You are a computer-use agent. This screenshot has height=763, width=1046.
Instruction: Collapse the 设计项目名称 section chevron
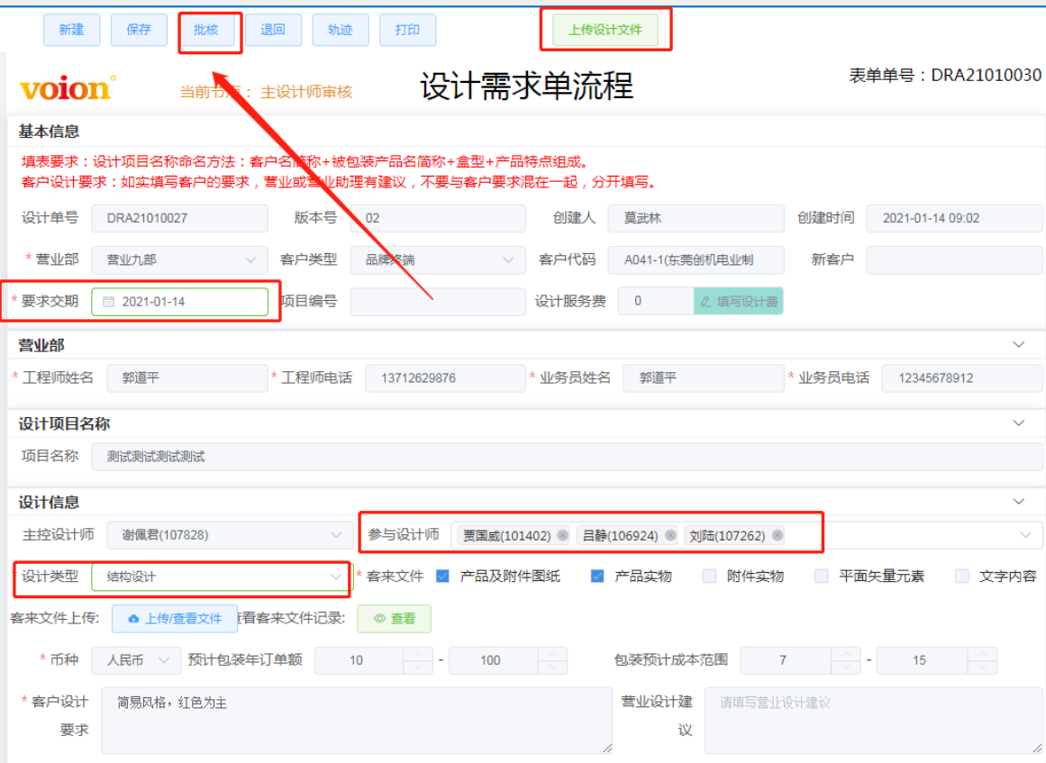point(1018,422)
